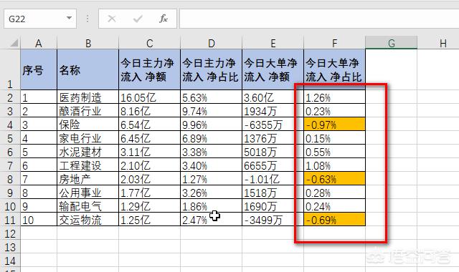Click the cell with 1.08%
This screenshot has width=459, height=272.
[335, 165]
